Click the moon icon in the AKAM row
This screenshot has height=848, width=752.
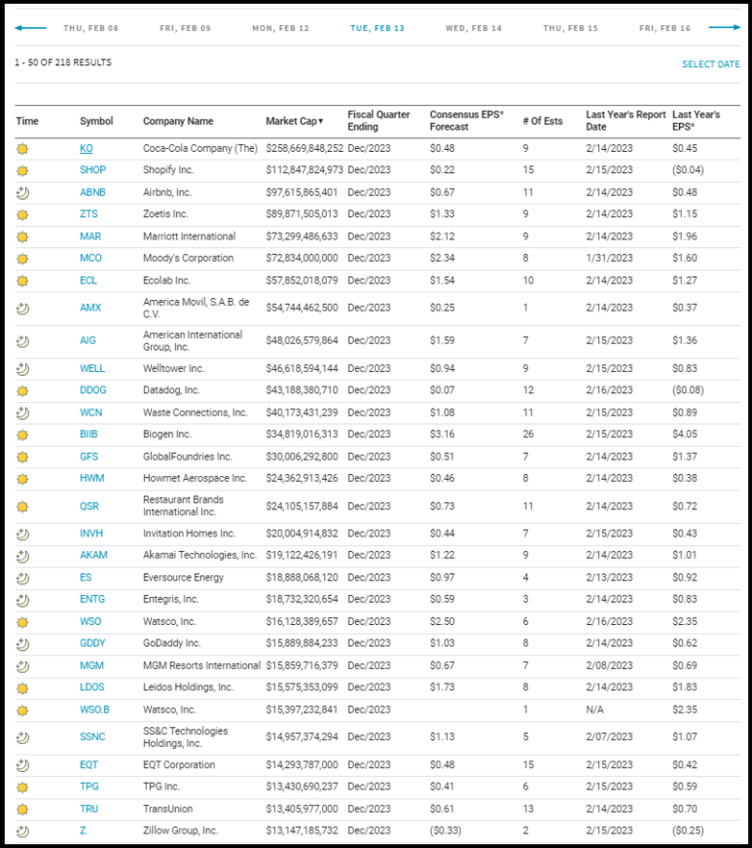pyautogui.click(x=22, y=556)
